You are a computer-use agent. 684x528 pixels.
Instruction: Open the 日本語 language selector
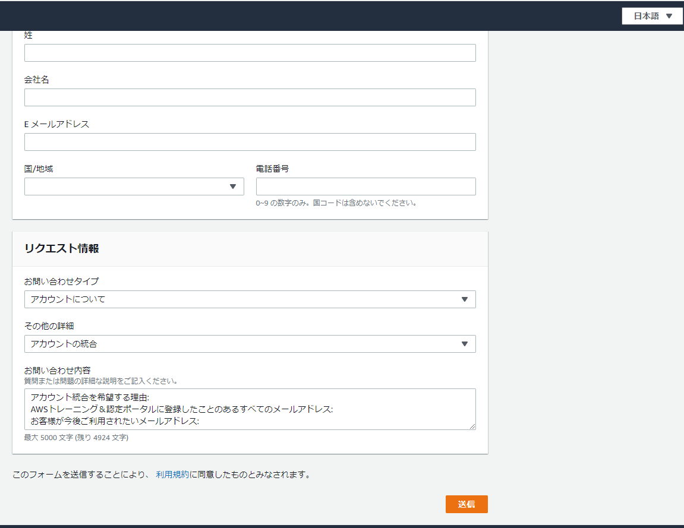click(x=652, y=16)
